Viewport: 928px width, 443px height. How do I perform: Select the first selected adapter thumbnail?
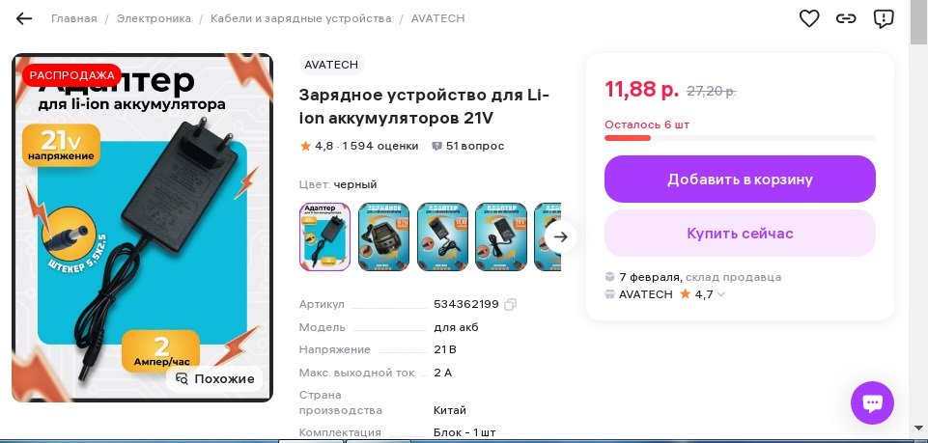coord(324,237)
